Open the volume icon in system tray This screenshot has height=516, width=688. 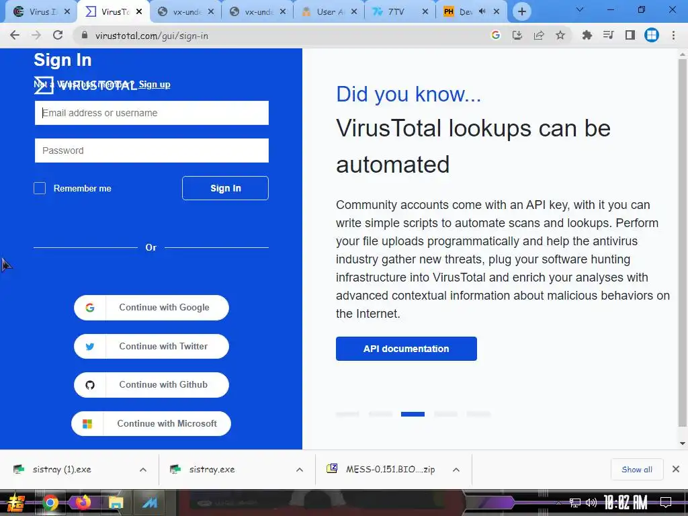(591, 503)
